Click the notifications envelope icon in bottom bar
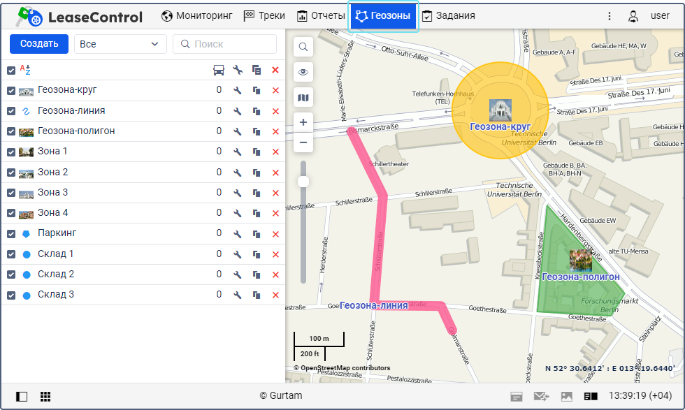The width and height of the screenshot is (685, 410). (x=541, y=397)
